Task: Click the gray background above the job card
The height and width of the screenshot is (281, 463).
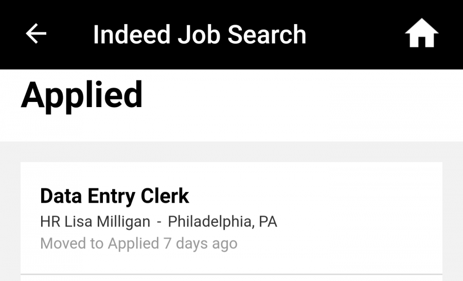Action: [232, 152]
